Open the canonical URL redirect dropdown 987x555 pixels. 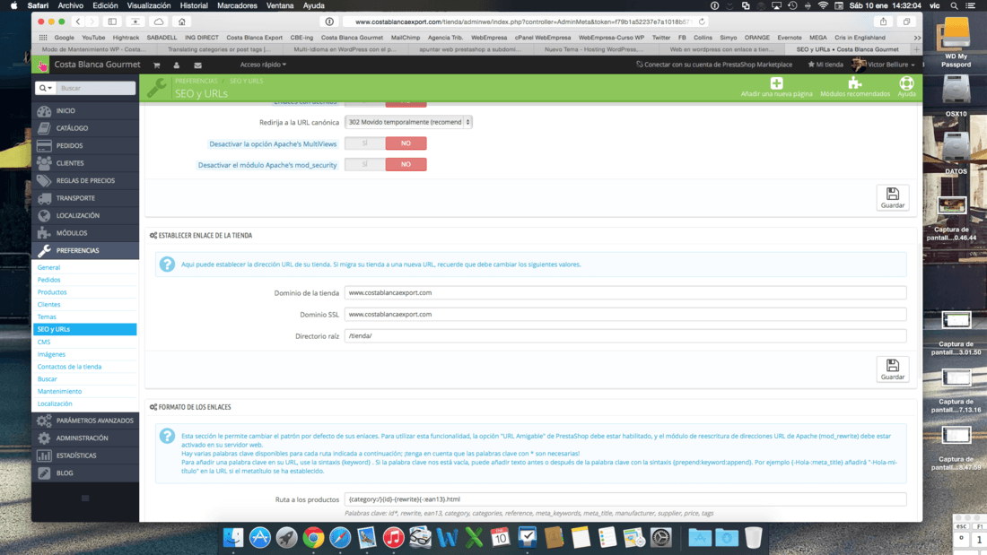tap(408, 122)
